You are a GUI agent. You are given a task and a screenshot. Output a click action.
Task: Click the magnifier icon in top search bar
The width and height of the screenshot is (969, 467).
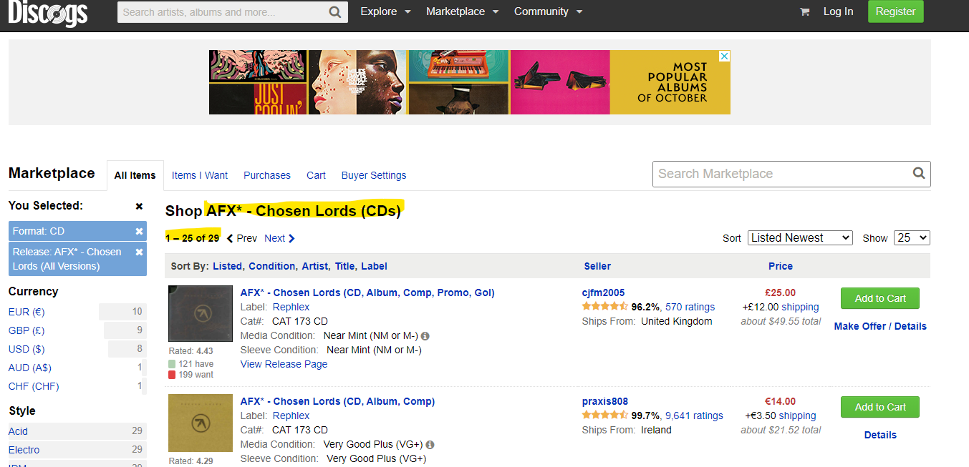(335, 12)
